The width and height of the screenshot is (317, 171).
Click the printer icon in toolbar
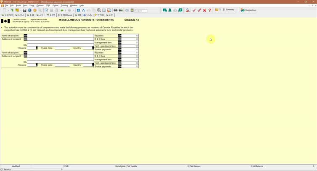pos(116,10)
